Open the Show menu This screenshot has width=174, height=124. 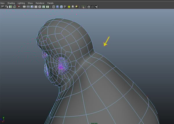(30, 3)
